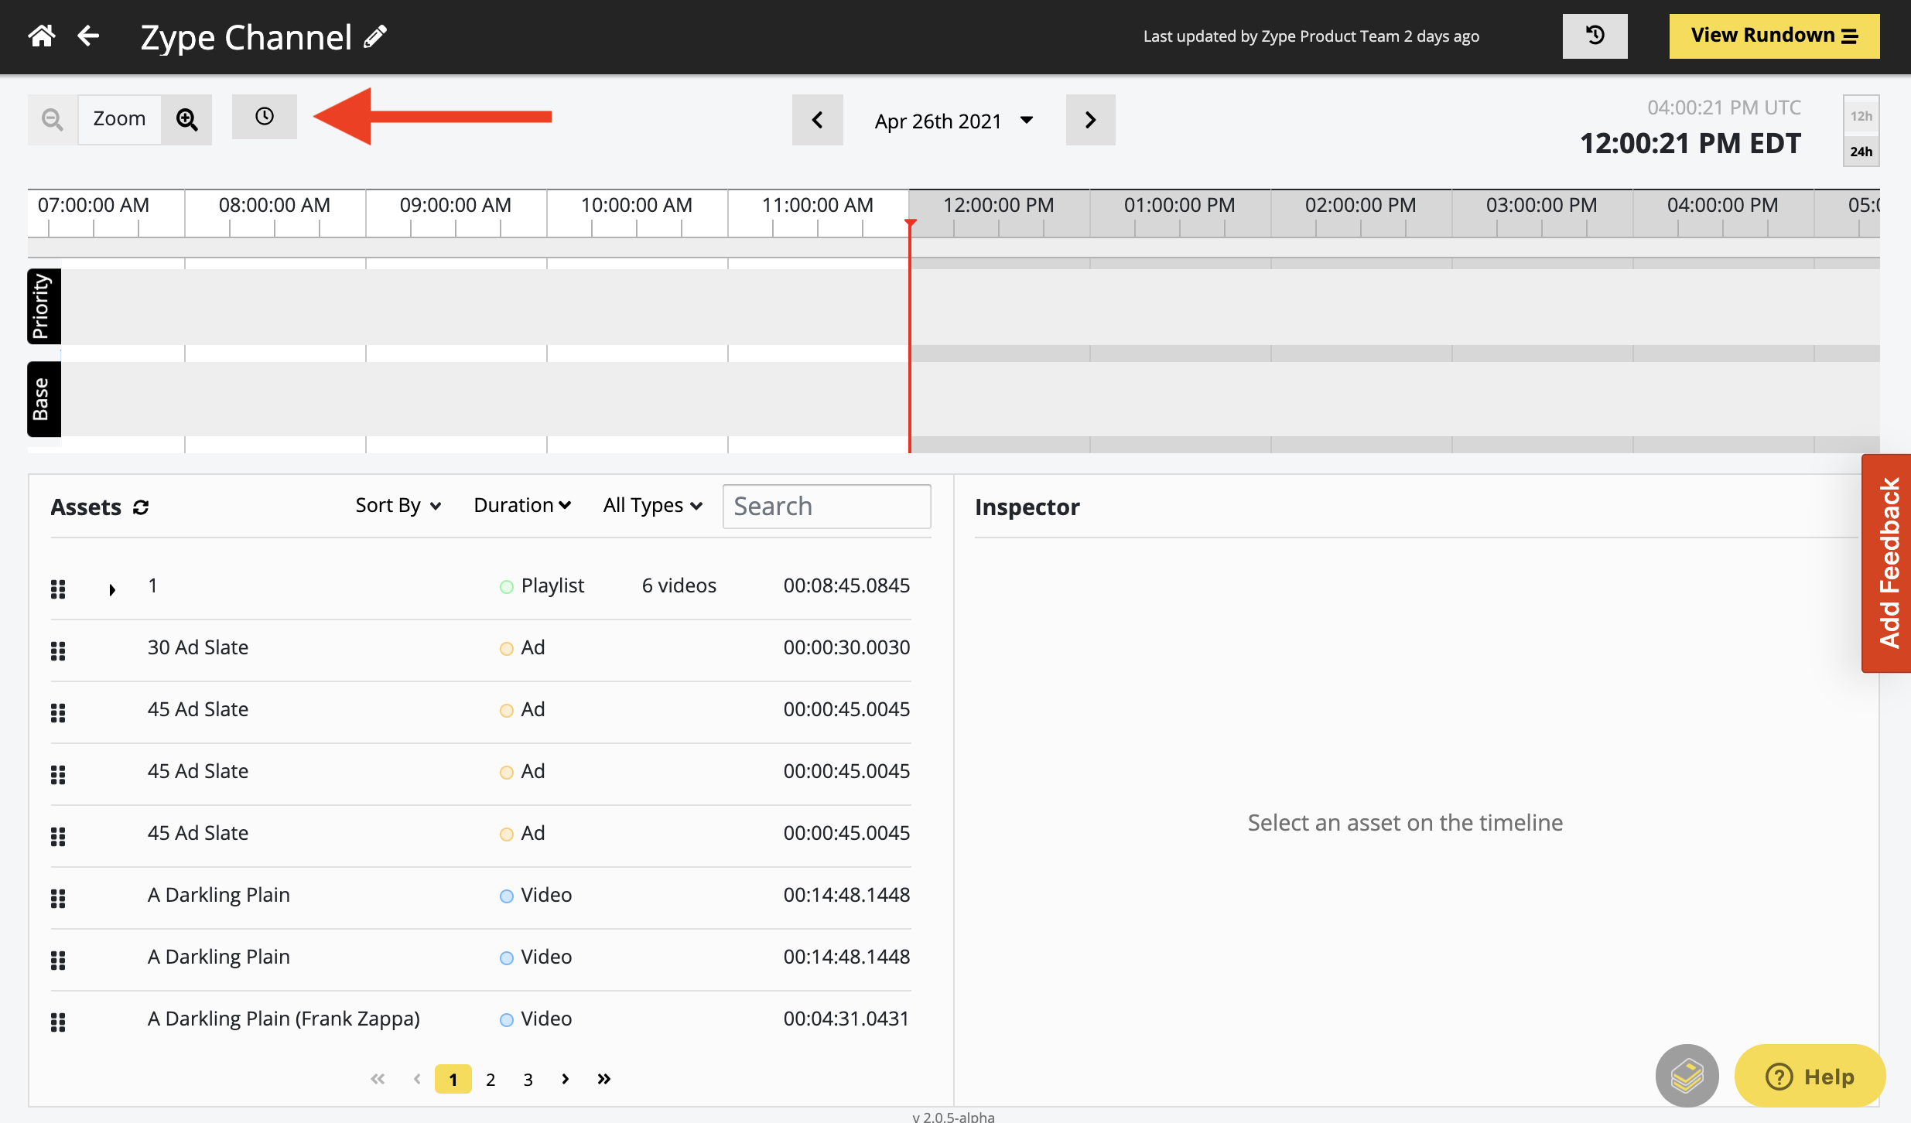Viewport: 1911px width, 1123px height.
Task: Edit channel name with pencil icon
Action: (375, 36)
